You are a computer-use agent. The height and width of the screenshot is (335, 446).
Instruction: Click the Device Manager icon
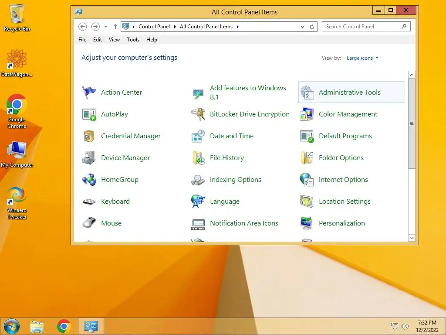89,158
